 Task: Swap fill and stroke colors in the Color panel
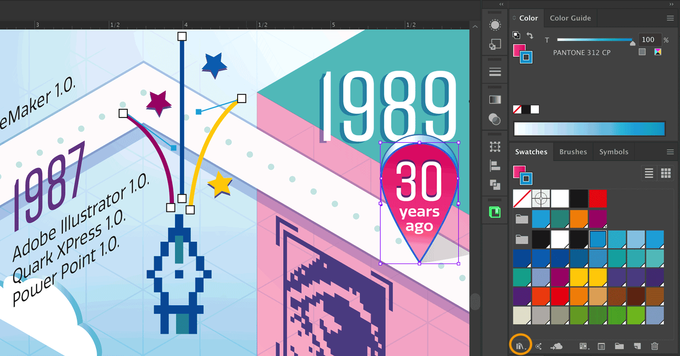pyautogui.click(x=529, y=35)
